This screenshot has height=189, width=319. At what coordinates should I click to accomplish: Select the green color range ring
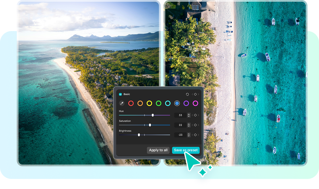tap(158, 103)
